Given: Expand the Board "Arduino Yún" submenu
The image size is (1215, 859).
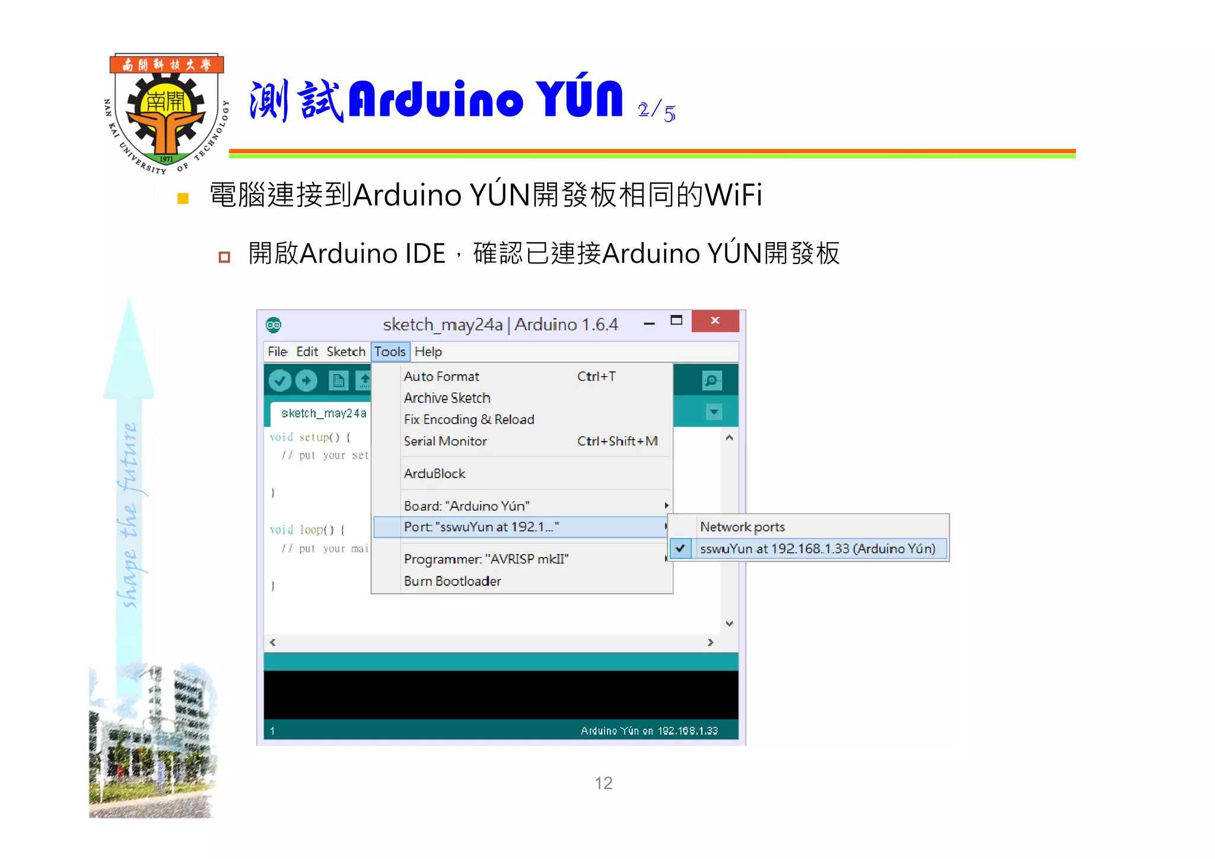Looking at the screenshot, I should click(523, 506).
